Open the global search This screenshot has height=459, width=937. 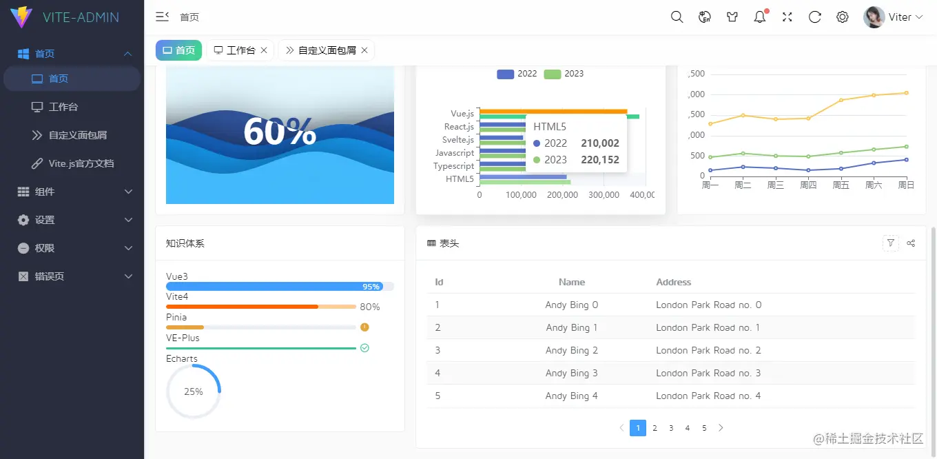(x=676, y=17)
